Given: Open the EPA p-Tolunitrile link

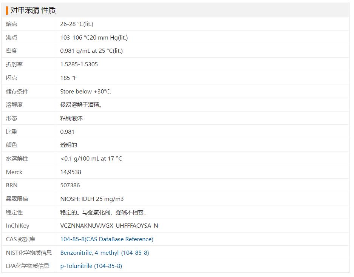Looking at the screenshot, I should pyautogui.click(x=91, y=266).
